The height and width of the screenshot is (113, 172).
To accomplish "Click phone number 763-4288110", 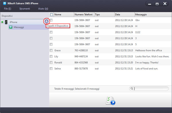I will click(81, 50).
